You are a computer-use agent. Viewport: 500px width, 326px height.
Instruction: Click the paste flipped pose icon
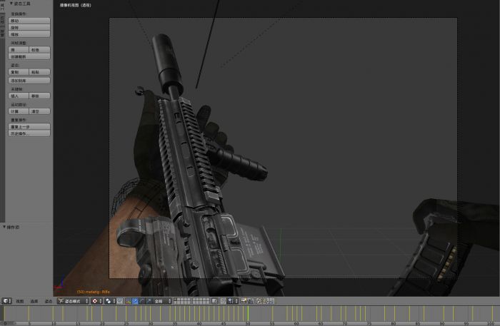coord(271,301)
